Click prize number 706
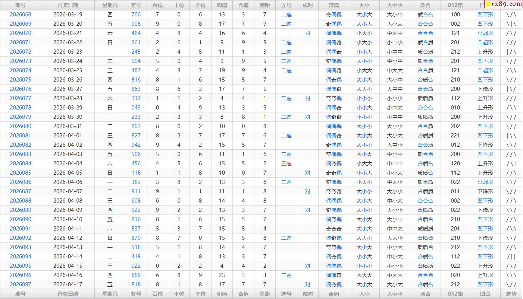523x299 pixels. click(136, 15)
